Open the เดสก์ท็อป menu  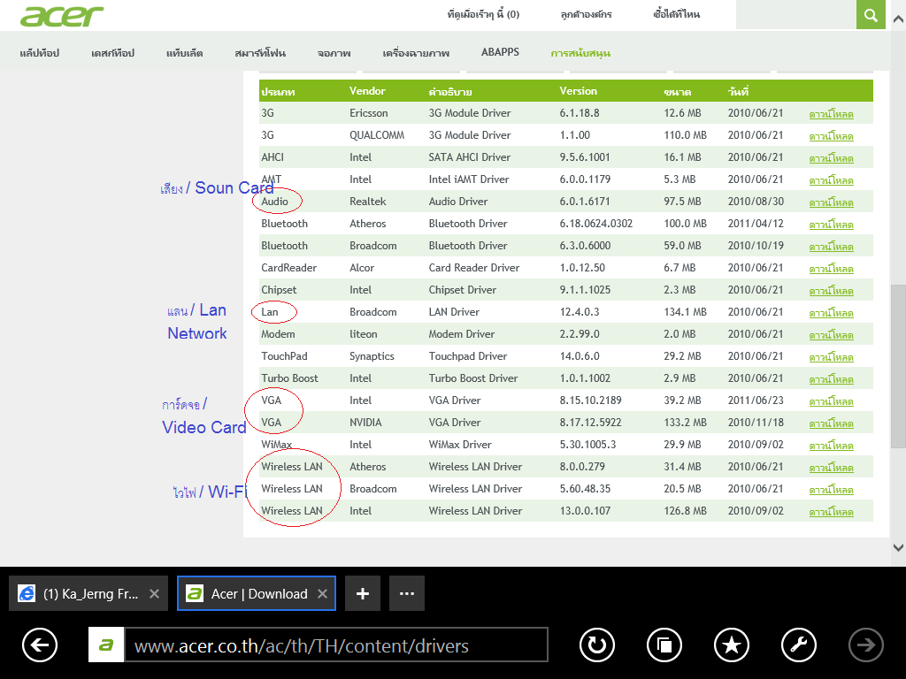(x=112, y=53)
